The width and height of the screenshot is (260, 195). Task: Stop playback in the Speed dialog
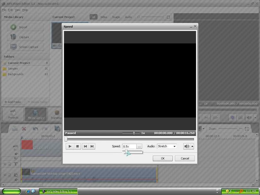pyautogui.click(x=77, y=147)
